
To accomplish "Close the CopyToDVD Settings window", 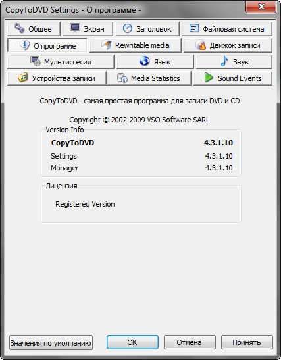I will click(261, 7).
